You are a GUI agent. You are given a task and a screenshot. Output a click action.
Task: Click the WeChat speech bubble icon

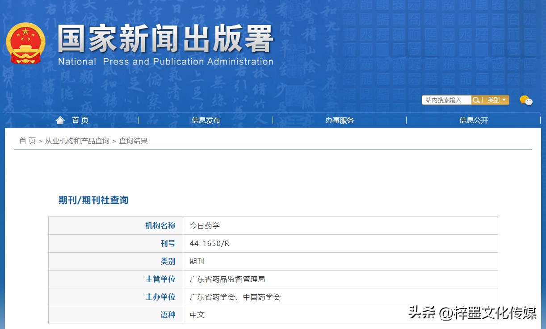tap(526, 101)
